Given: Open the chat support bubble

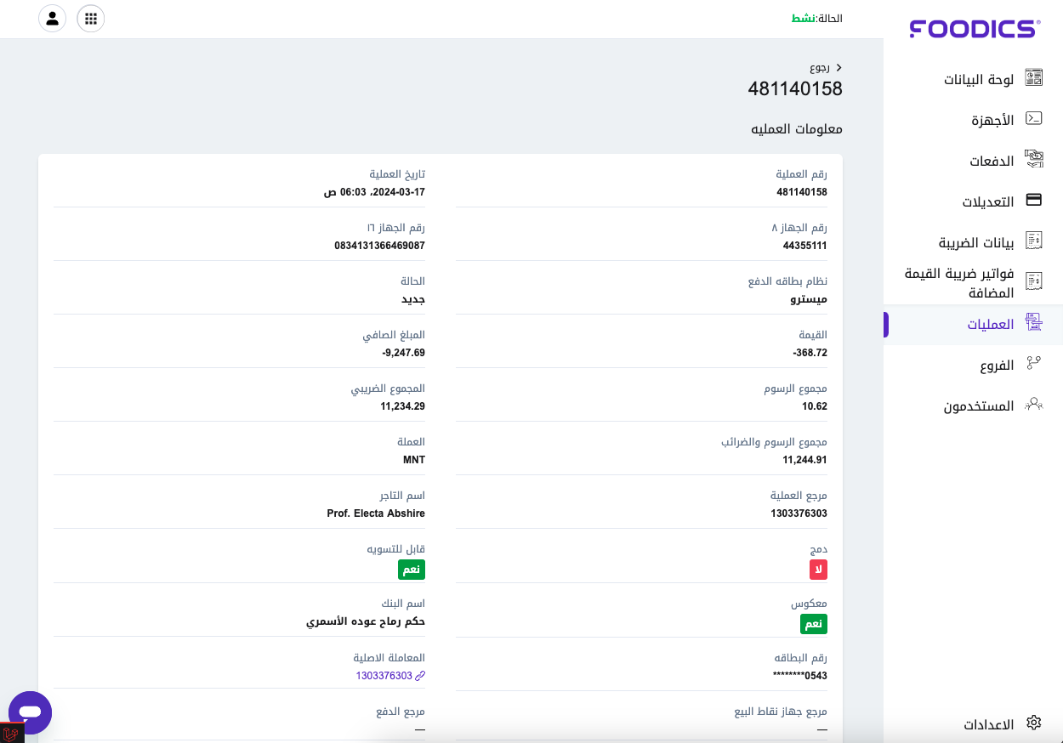Looking at the screenshot, I should pyautogui.click(x=30, y=712).
